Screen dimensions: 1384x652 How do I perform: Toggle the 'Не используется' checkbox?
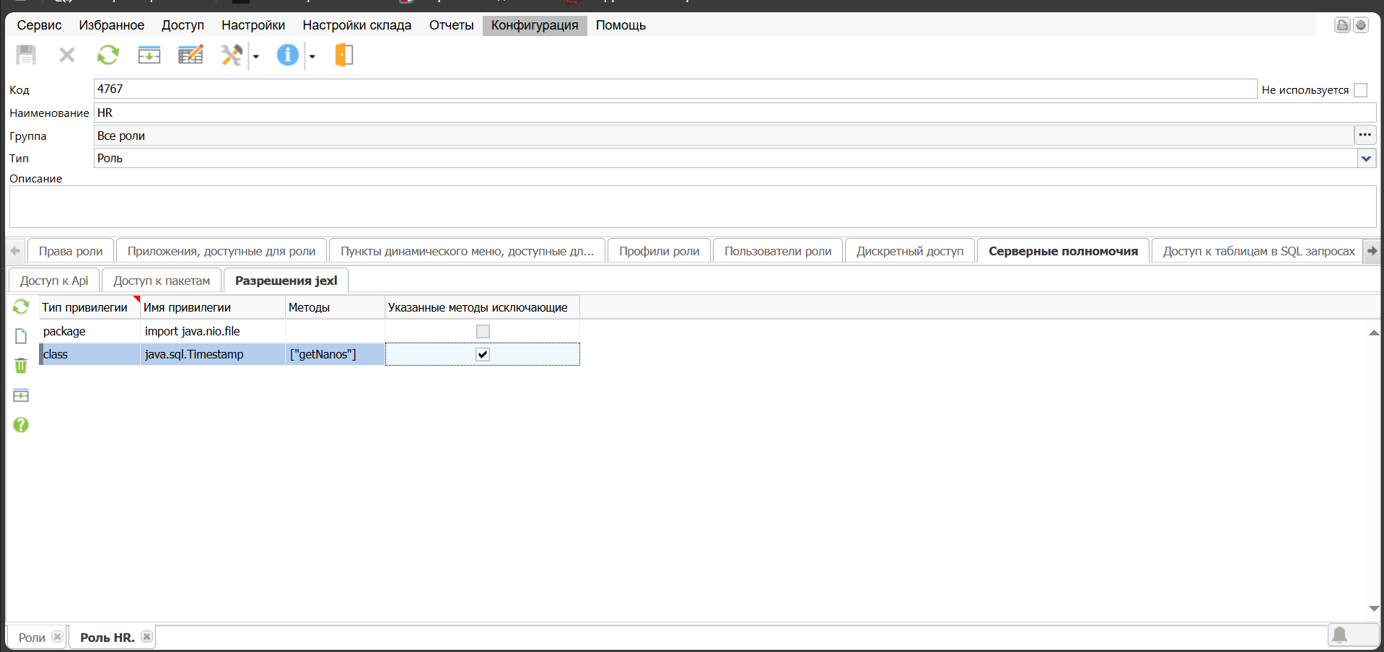click(1360, 90)
